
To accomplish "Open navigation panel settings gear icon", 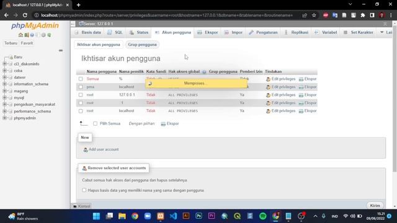I will (x=43, y=35).
